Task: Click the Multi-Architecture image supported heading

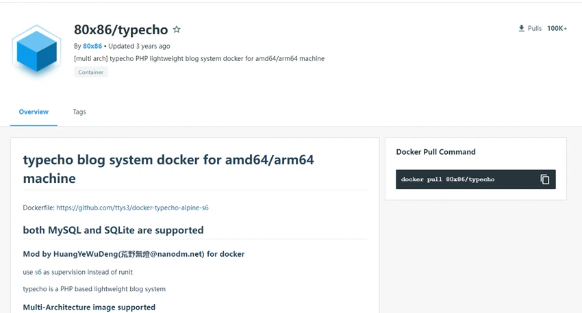Action: click(x=89, y=307)
